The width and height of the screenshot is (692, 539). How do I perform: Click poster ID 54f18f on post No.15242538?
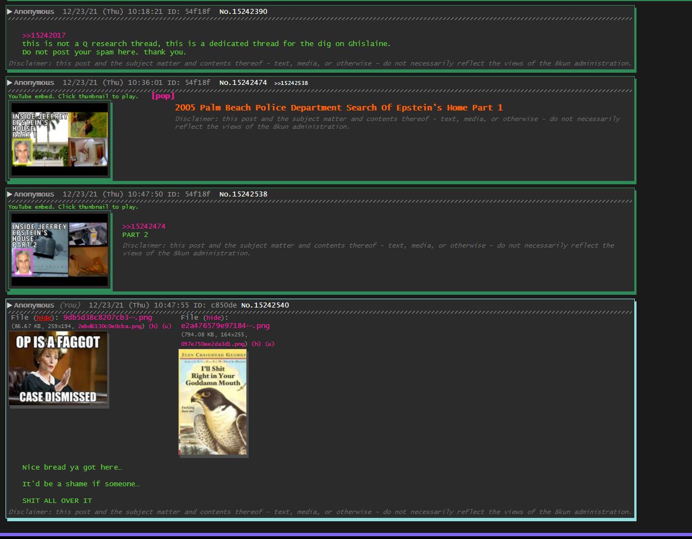pos(198,194)
